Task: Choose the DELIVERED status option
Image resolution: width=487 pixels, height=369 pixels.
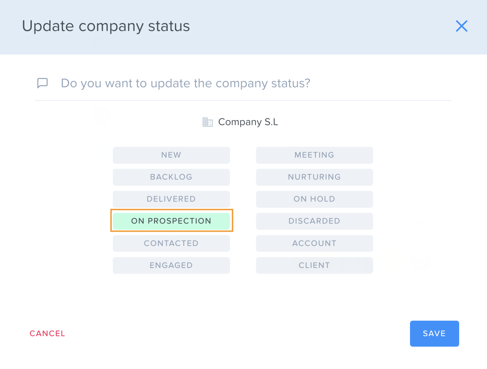Action: (x=171, y=199)
